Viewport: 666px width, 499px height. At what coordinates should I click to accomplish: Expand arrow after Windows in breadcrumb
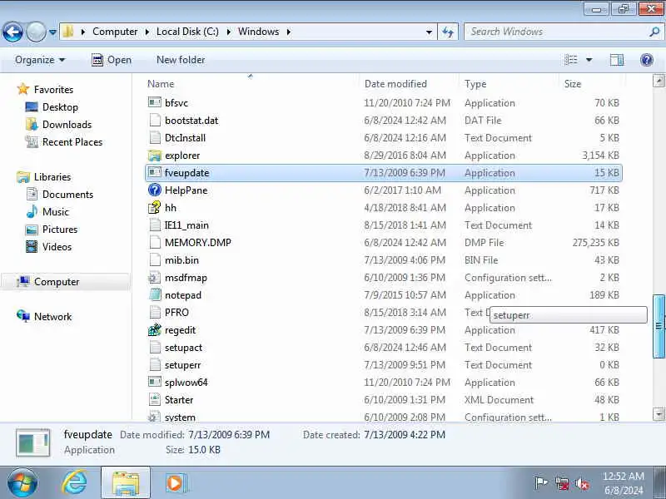click(289, 32)
